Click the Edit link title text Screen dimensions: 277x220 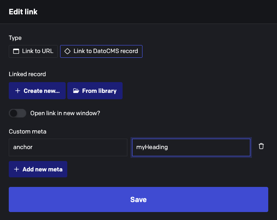[x=23, y=12]
